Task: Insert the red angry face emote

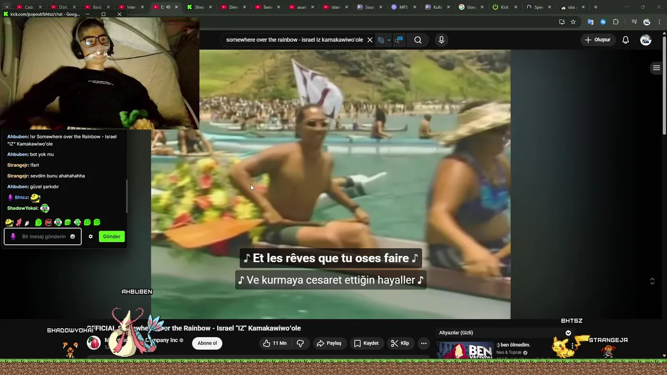Action: [48, 222]
